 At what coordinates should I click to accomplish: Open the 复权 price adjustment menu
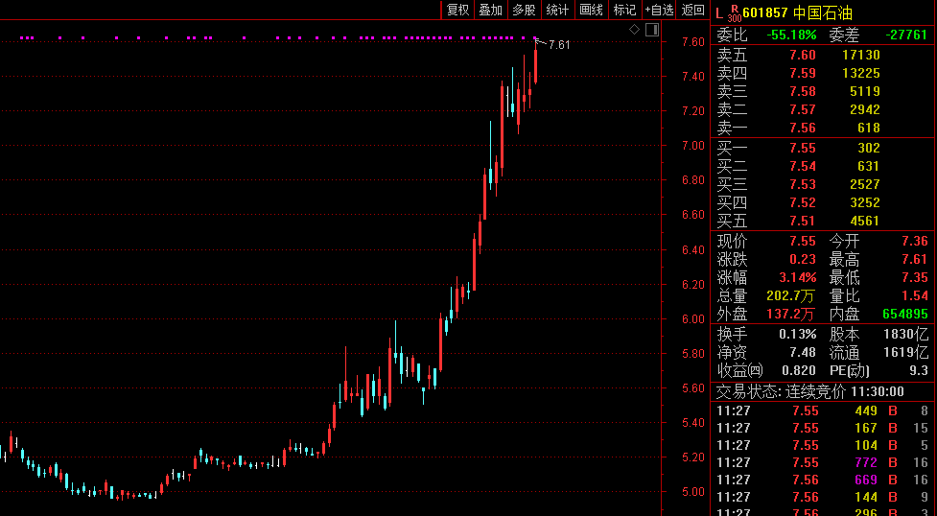[457, 10]
